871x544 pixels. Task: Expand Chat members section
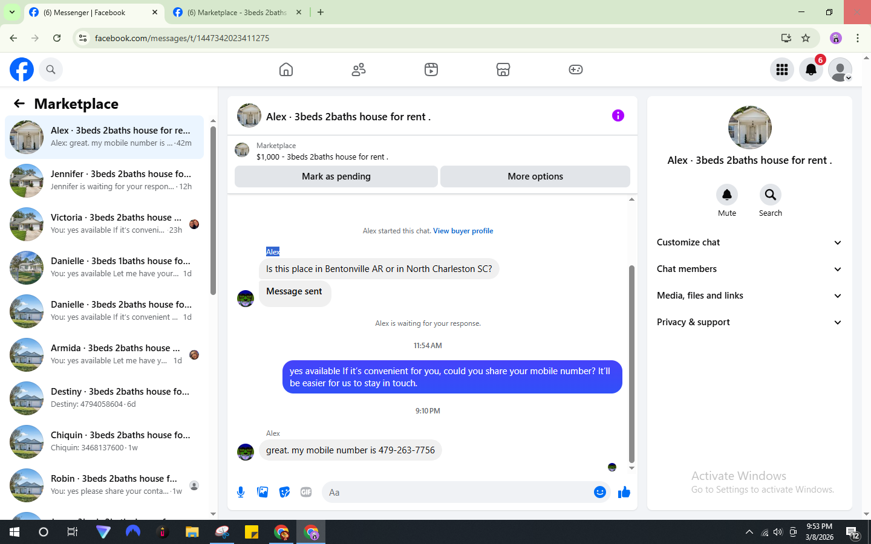coord(749,269)
